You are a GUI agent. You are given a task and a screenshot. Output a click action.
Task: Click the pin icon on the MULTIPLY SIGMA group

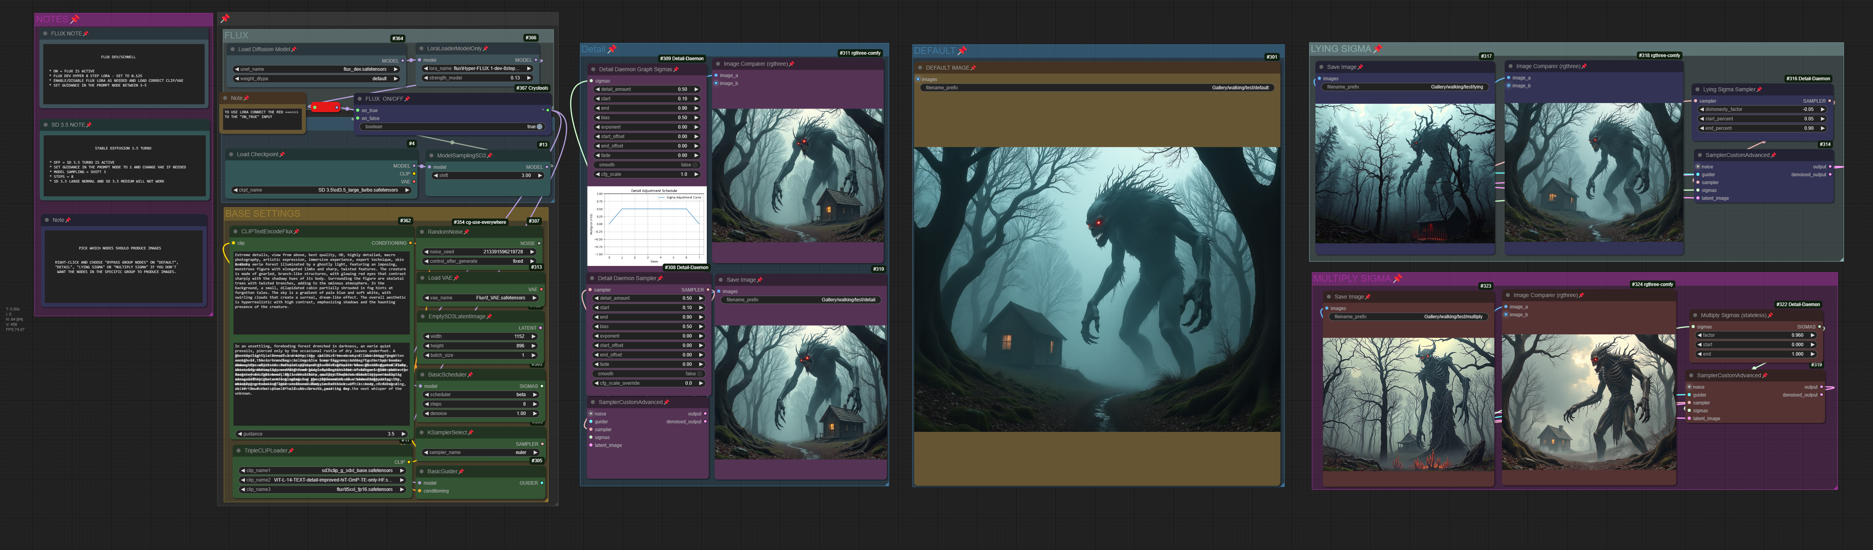[x=1397, y=278]
